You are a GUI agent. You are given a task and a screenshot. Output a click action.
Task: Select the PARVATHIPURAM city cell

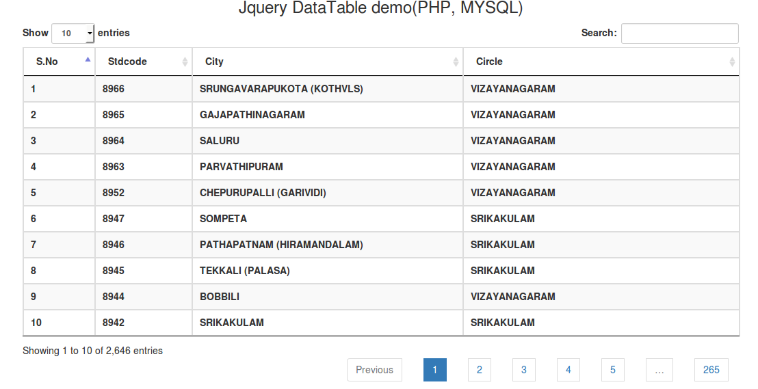pyautogui.click(x=328, y=167)
